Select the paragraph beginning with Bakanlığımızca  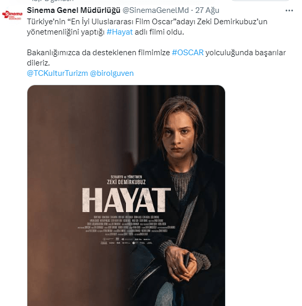pyautogui.click(x=156, y=58)
